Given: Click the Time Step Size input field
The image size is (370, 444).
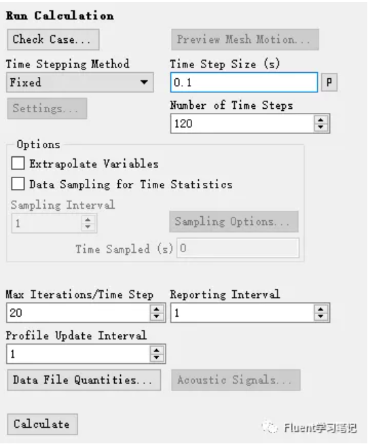Looking at the screenshot, I should click(x=244, y=82).
